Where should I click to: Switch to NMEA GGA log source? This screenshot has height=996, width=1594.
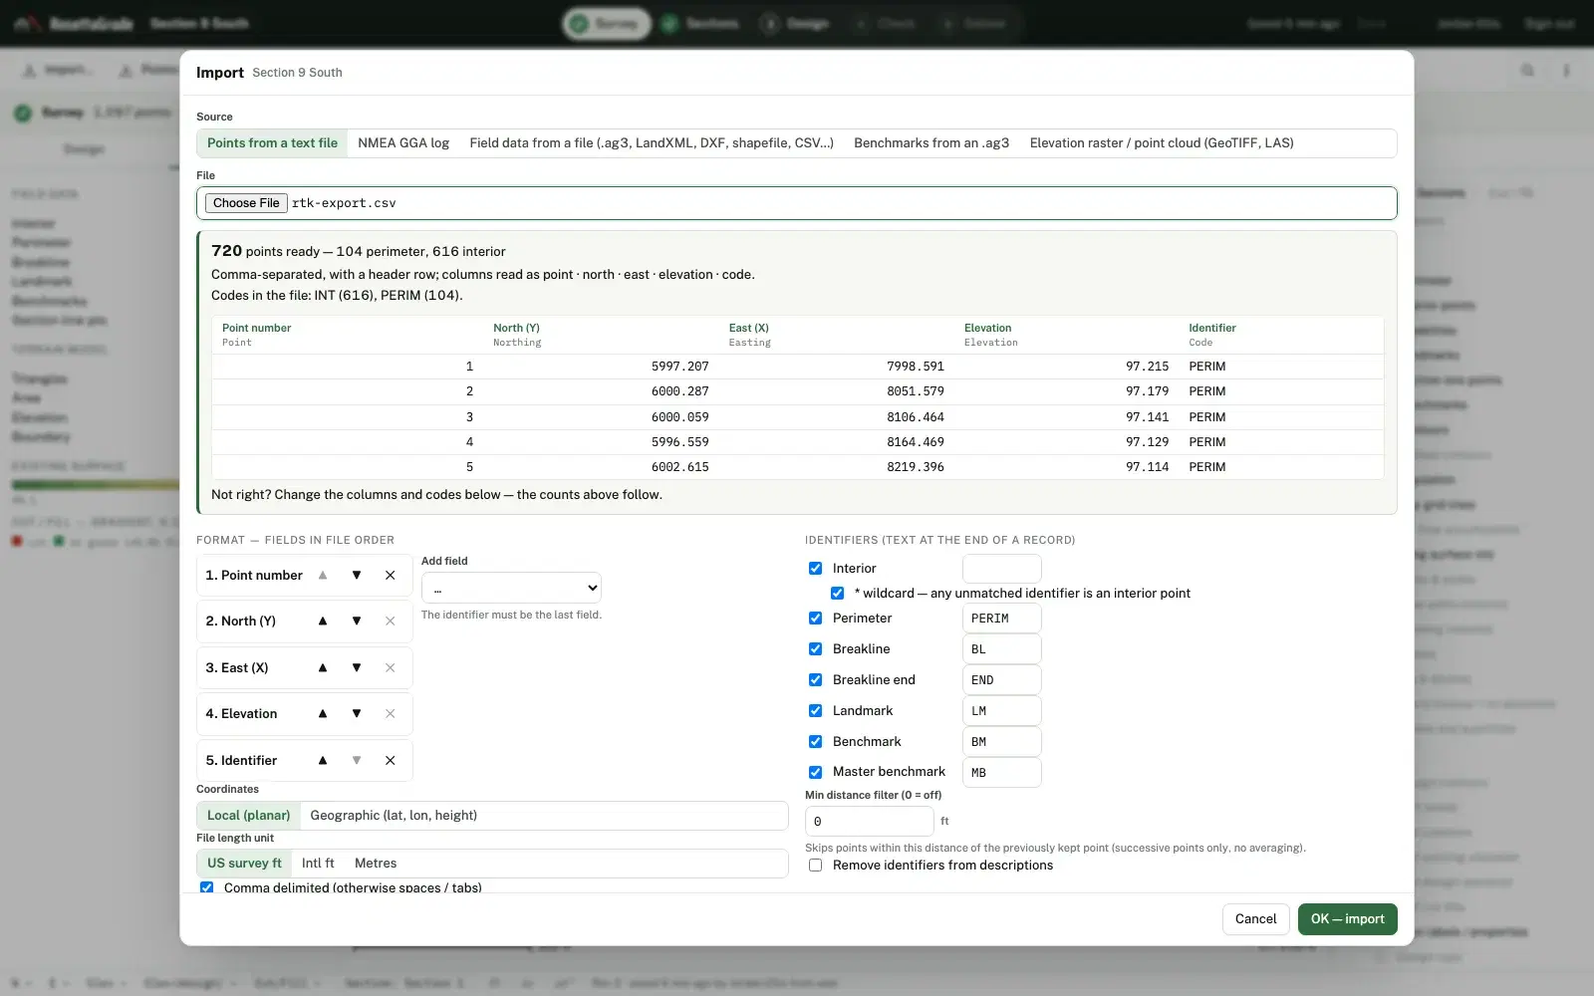403,143
